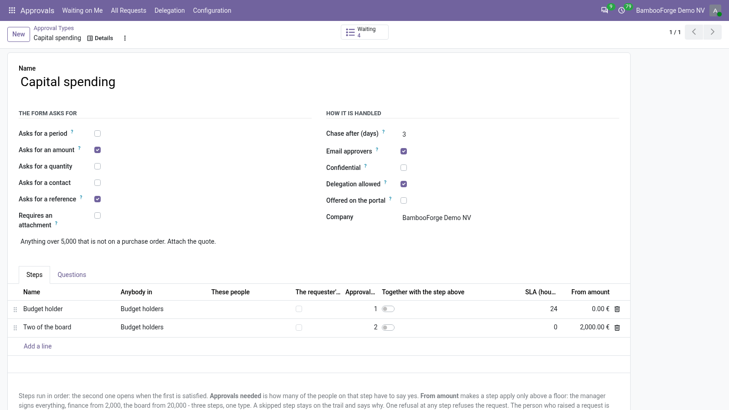Go to All Requests menu
Viewport: 729px width, 410px height.
point(128,10)
